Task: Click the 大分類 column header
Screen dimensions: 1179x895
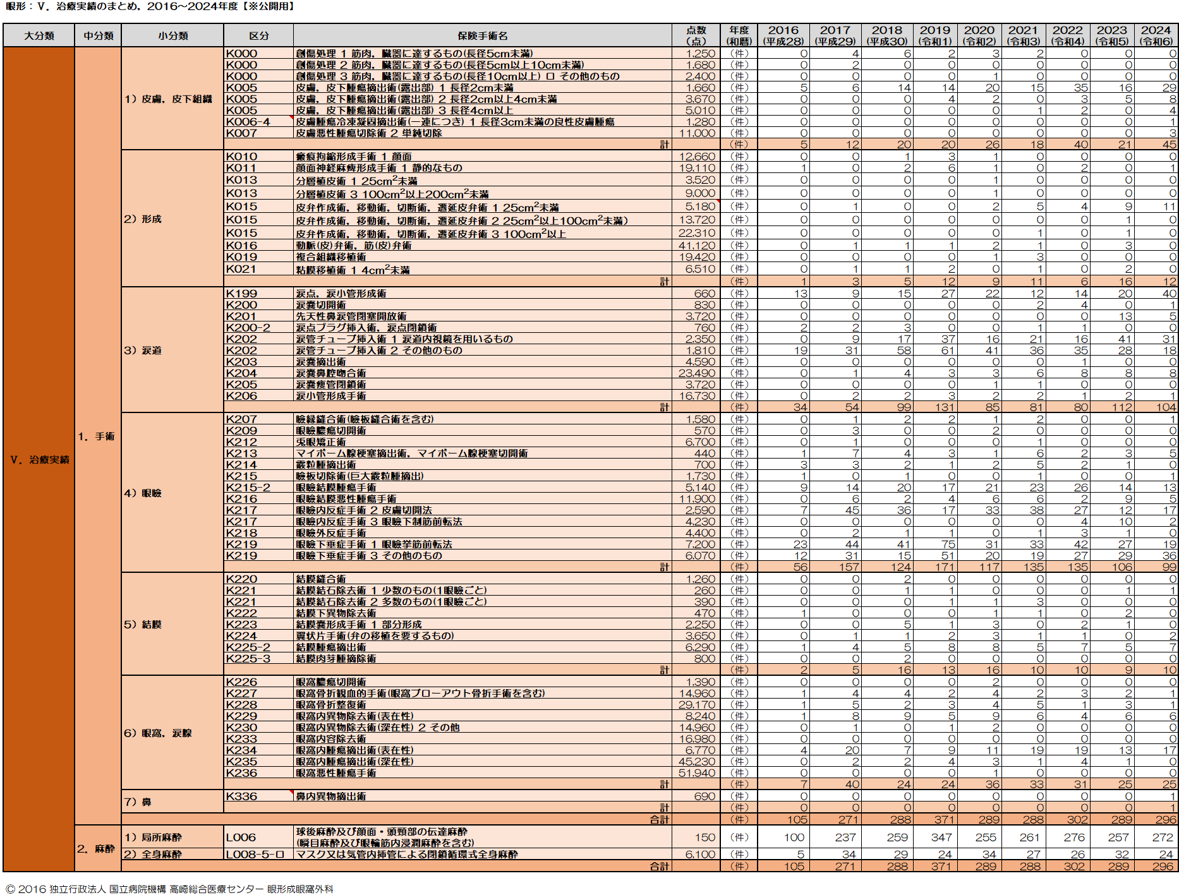Action: coord(39,36)
